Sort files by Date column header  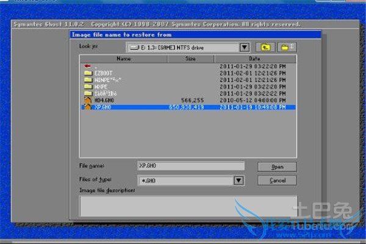click(x=254, y=59)
